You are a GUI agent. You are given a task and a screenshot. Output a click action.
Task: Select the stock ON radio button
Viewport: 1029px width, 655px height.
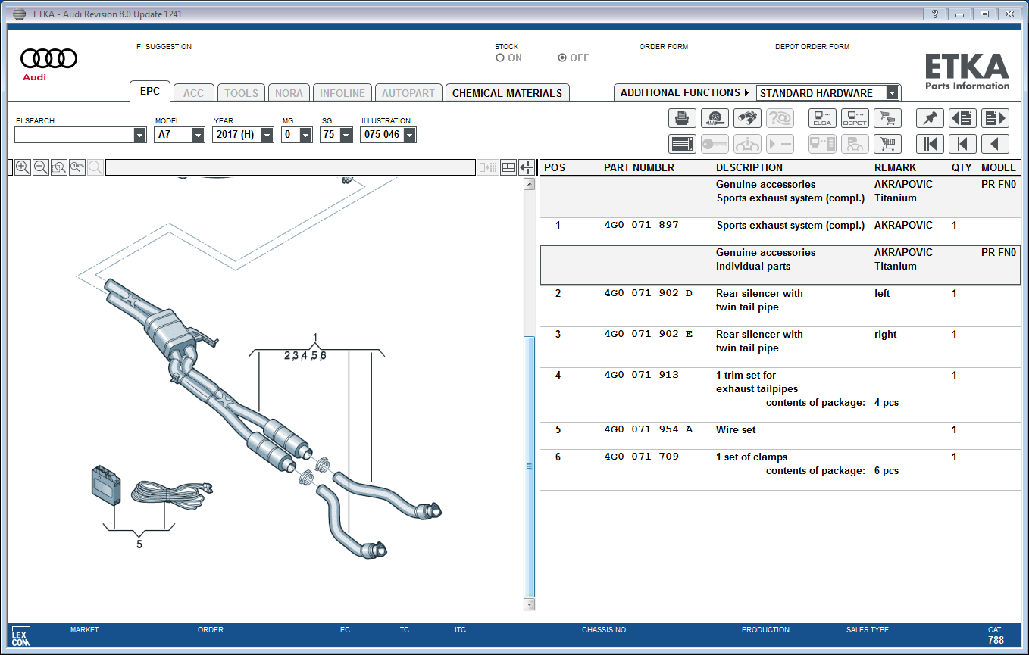500,58
